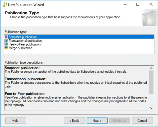Choose Transactional publication from the list

coord(25,41)
